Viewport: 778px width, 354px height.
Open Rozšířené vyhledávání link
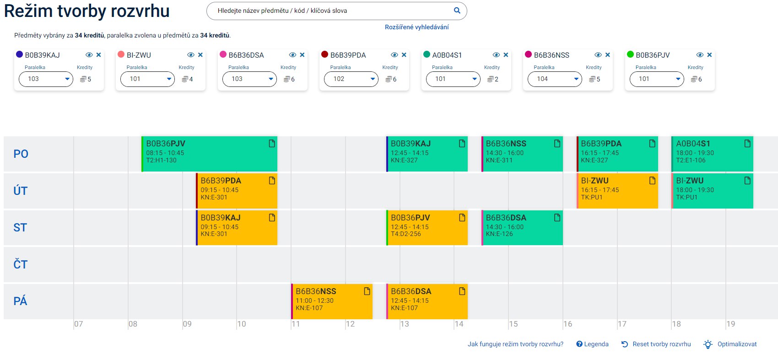pos(416,27)
